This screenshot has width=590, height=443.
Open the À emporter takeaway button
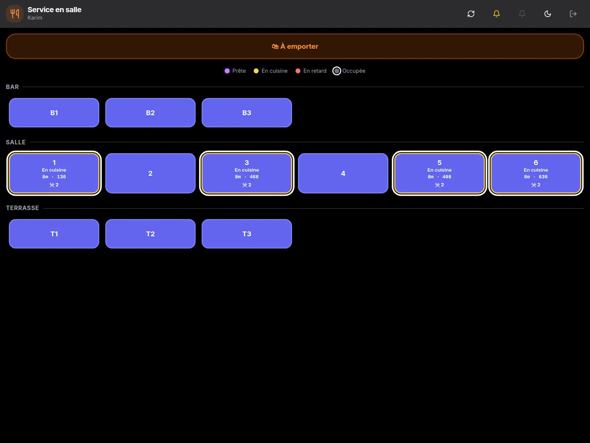(295, 46)
